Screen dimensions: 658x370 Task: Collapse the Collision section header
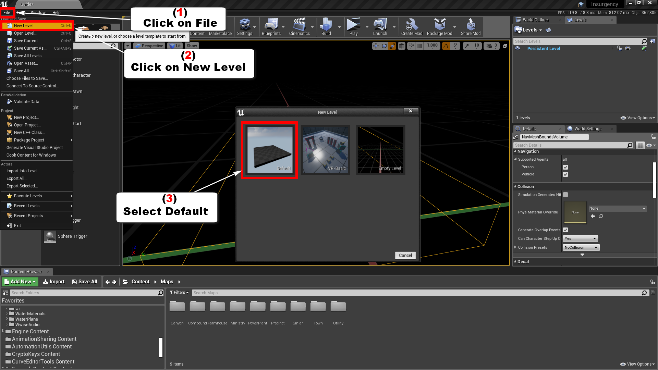click(x=515, y=186)
